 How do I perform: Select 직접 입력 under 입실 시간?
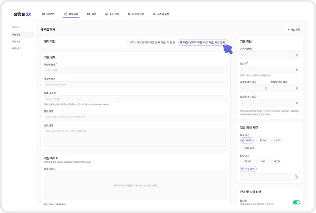tap(248, 148)
